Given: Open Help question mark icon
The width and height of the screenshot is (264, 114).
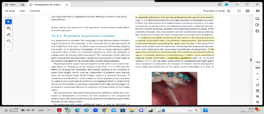Looking at the screenshot, I should point(220,5).
